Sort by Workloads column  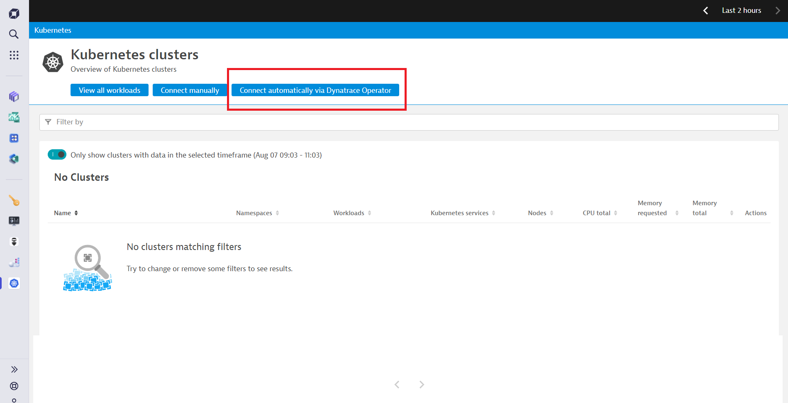click(x=352, y=213)
